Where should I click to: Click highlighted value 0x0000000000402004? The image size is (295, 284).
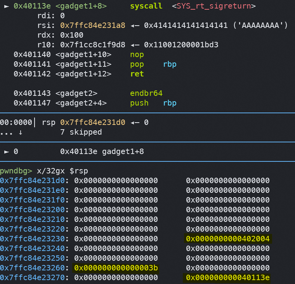pyautogui.click(x=227, y=239)
